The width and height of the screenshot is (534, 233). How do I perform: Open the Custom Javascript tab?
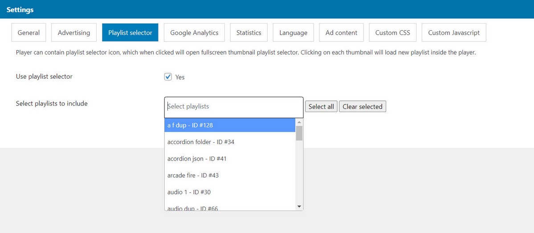pyautogui.click(x=454, y=32)
